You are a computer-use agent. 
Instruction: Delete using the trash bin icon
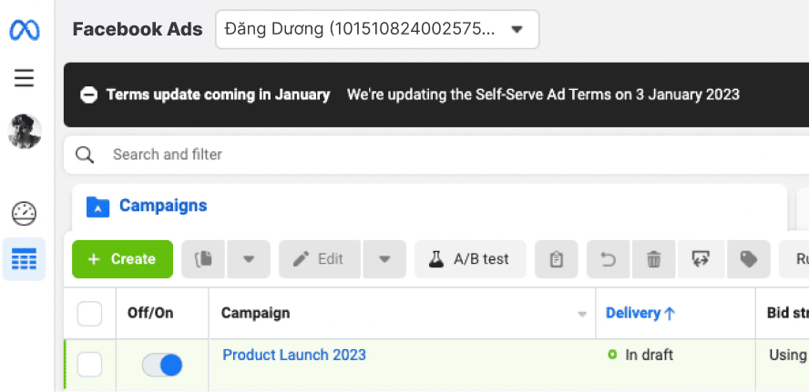coord(654,259)
